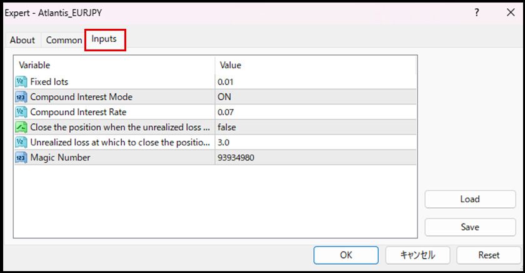Image resolution: width=525 pixels, height=273 pixels.
Task: Switch to the About tab
Action: 22,40
